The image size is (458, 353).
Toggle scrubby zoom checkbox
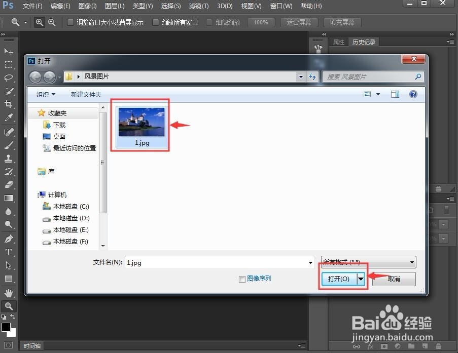click(209, 22)
